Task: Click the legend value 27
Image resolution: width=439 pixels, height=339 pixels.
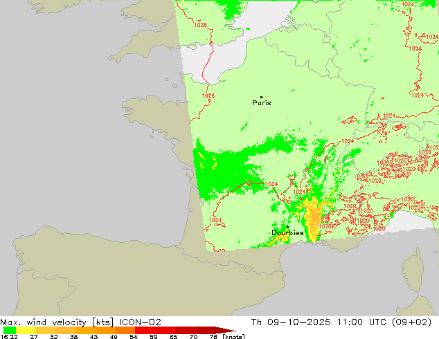Action: [x=34, y=336]
